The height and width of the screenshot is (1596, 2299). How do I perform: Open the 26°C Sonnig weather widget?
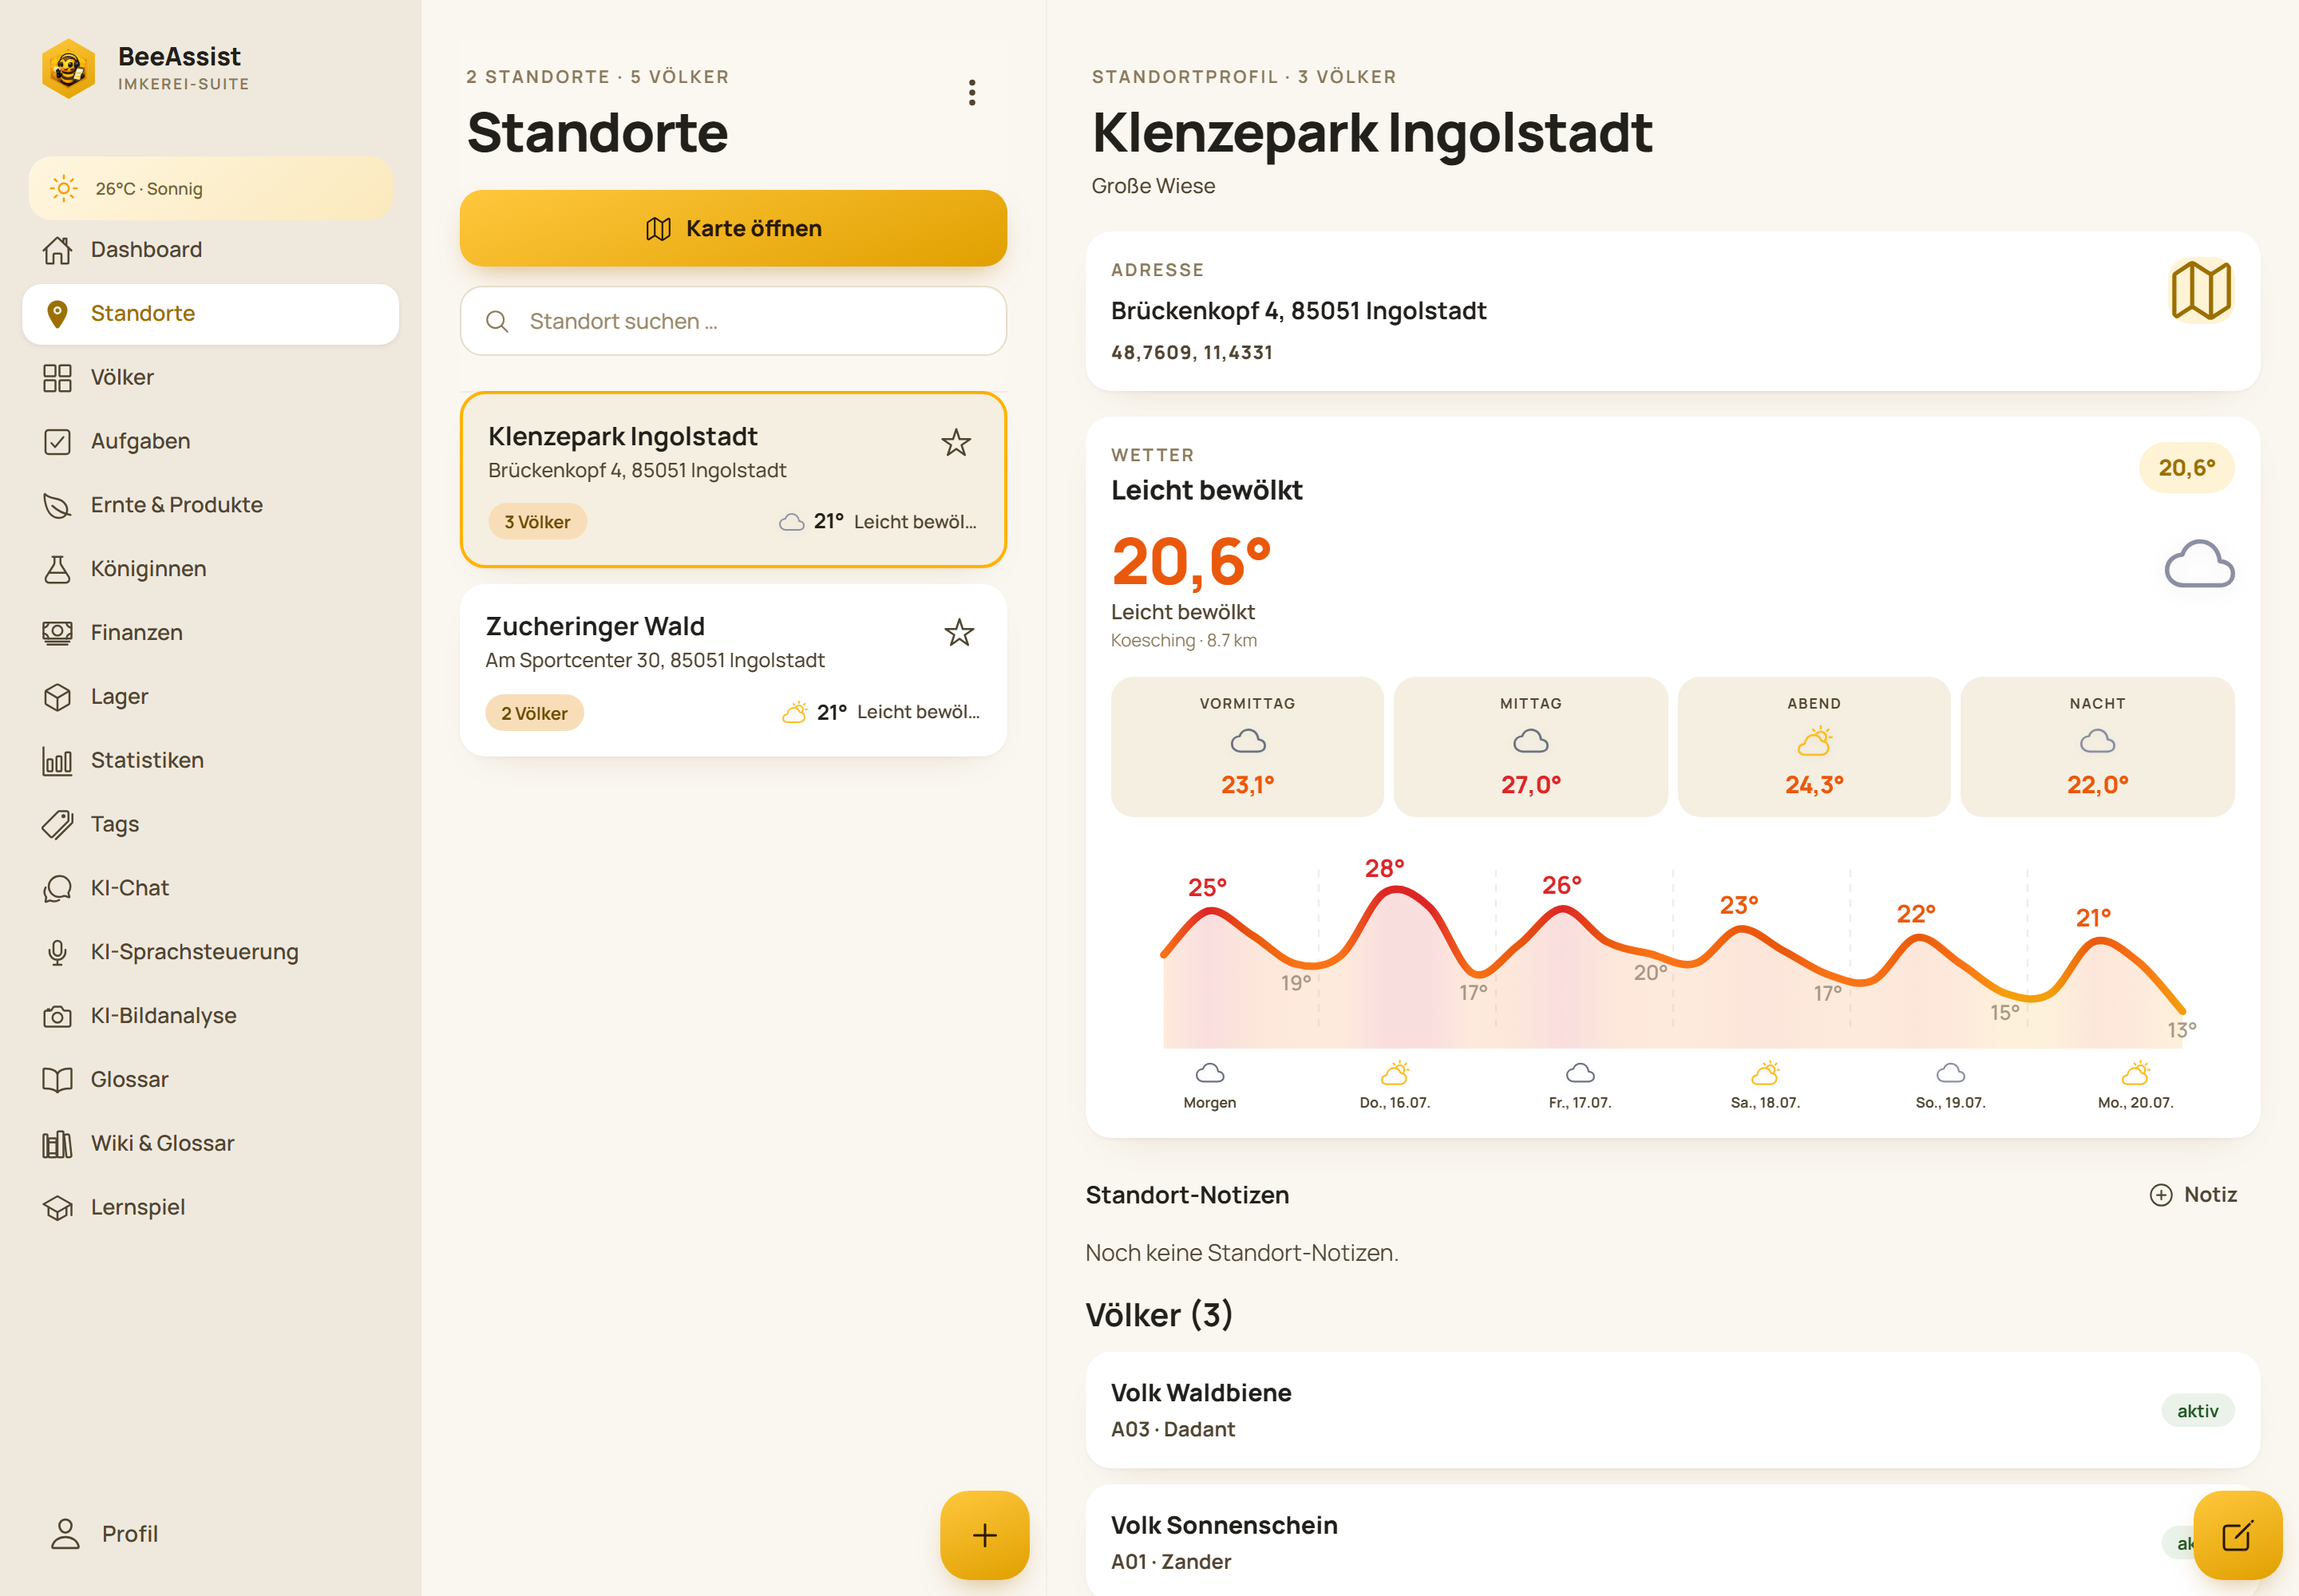click(210, 188)
